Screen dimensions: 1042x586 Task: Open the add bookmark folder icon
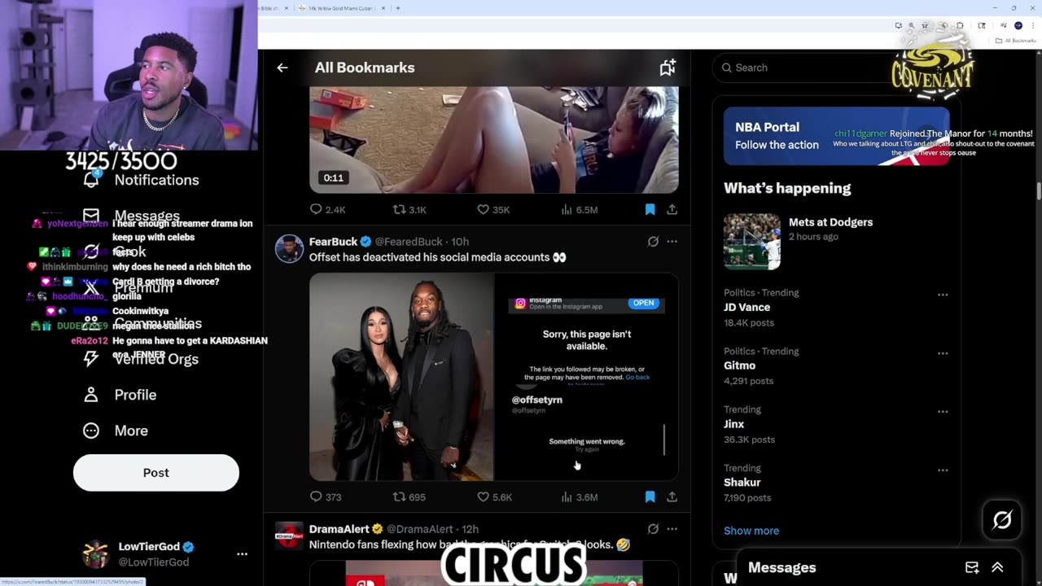(x=668, y=68)
